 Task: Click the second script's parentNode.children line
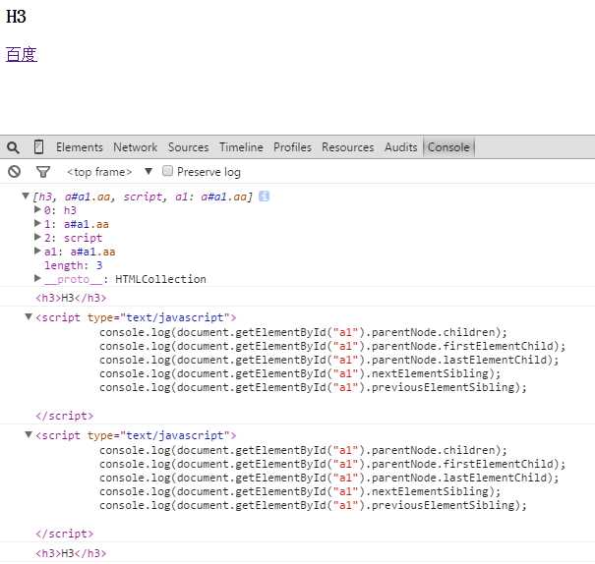click(x=303, y=450)
